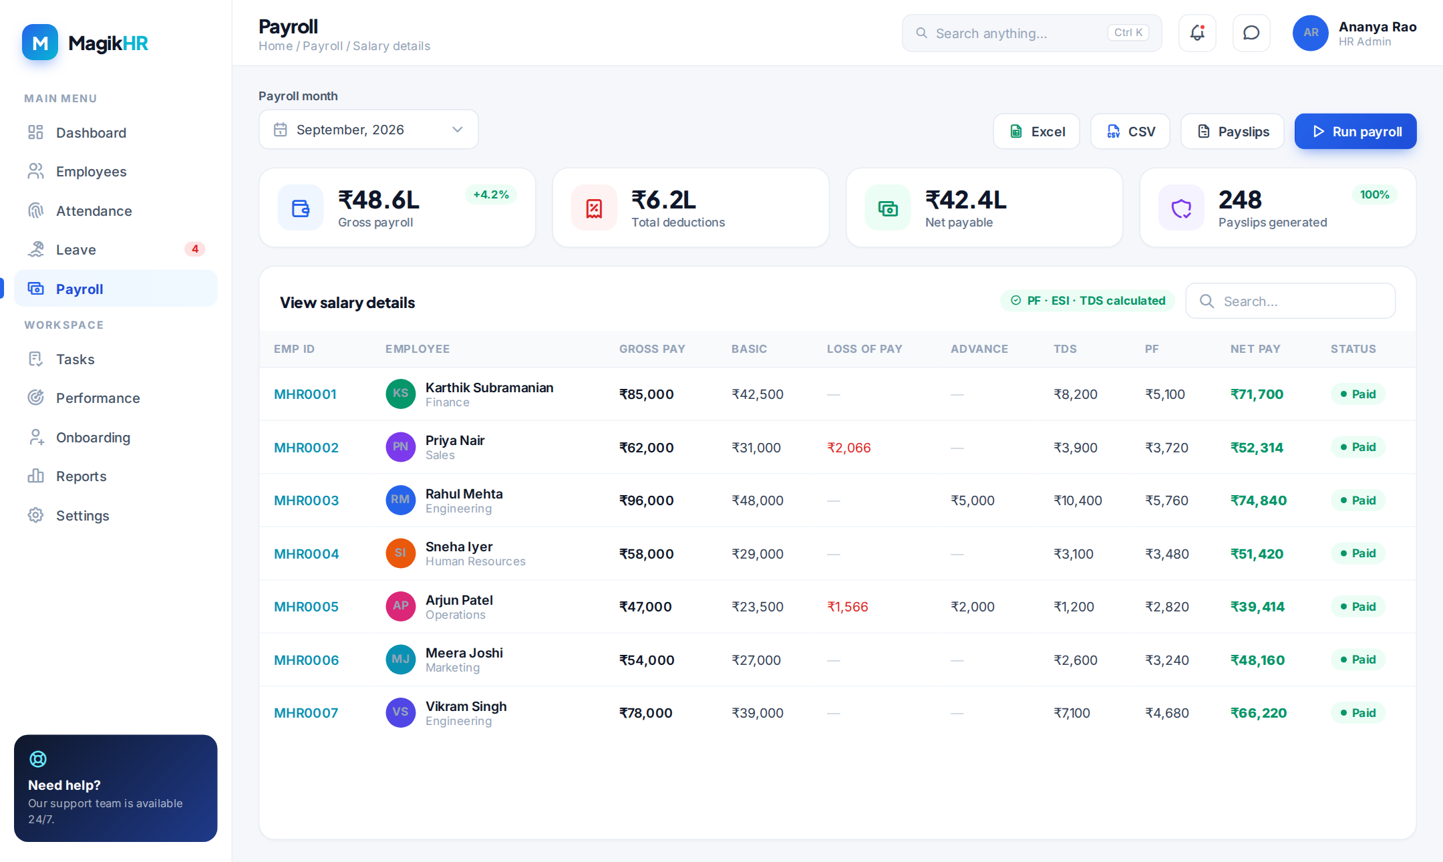Viewport: 1443px width, 862px height.
Task: Select Payroll in the sidebar
Action: point(116,289)
